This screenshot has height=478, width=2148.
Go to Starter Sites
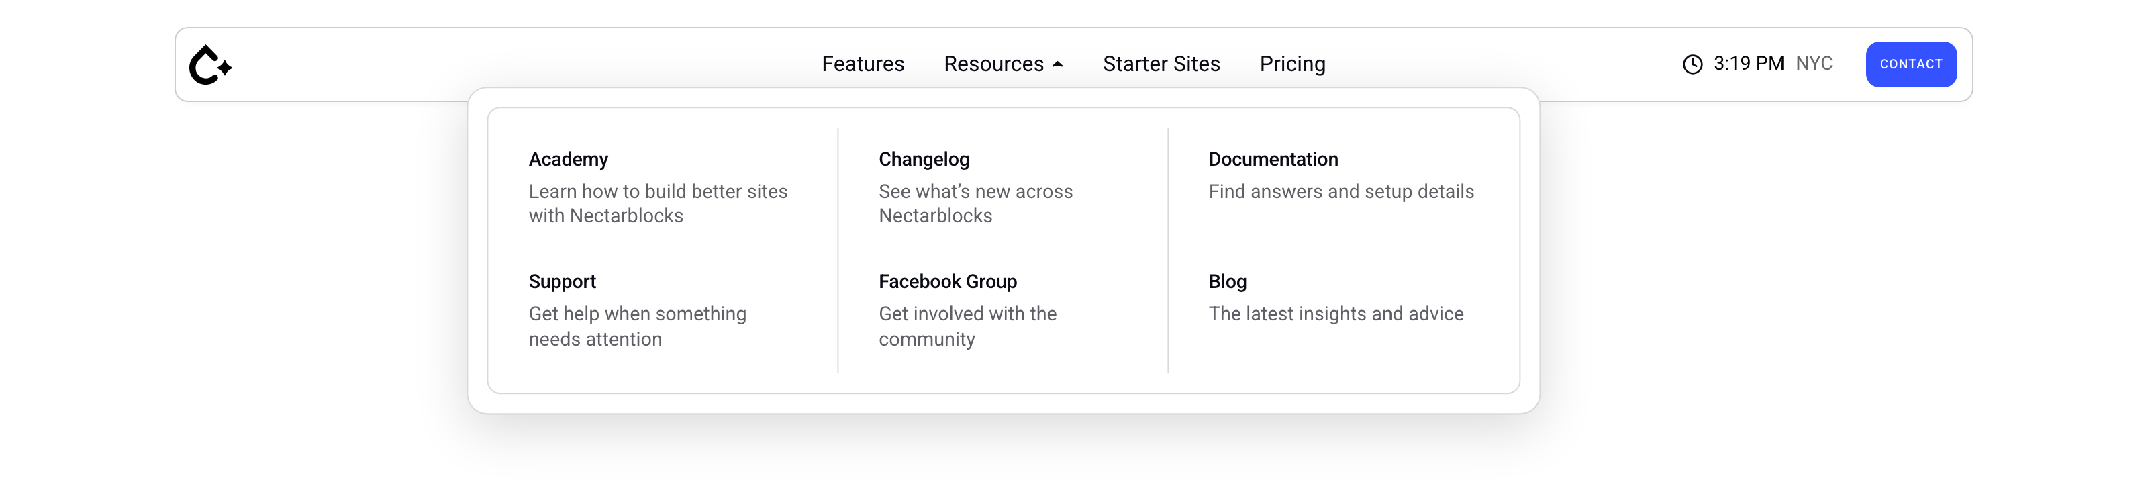click(1161, 64)
